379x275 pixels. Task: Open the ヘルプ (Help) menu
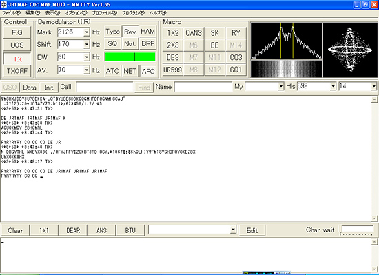[x=158, y=13]
